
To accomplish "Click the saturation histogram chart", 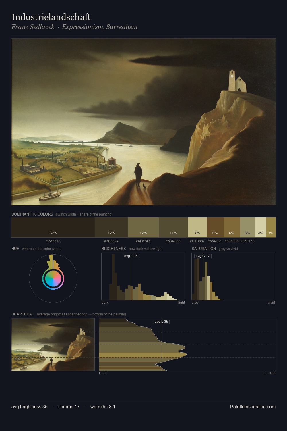I will (233, 276).
